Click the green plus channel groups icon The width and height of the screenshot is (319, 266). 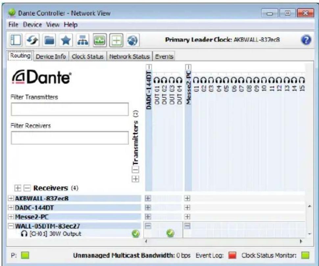(116, 40)
